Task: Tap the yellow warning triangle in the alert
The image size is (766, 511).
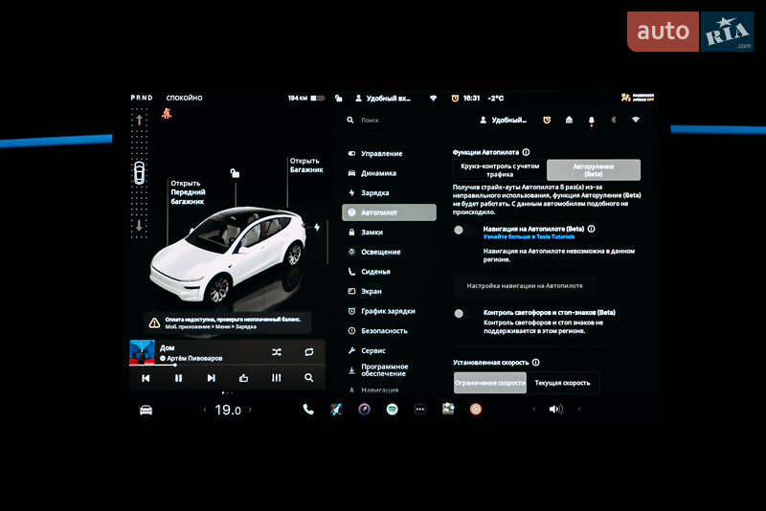Action: [154, 322]
